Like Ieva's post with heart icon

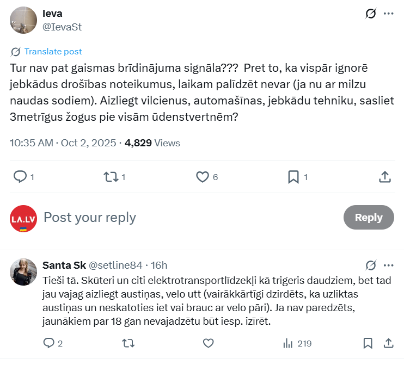[x=203, y=177]
